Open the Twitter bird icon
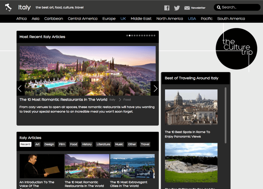 click(177, 8)
